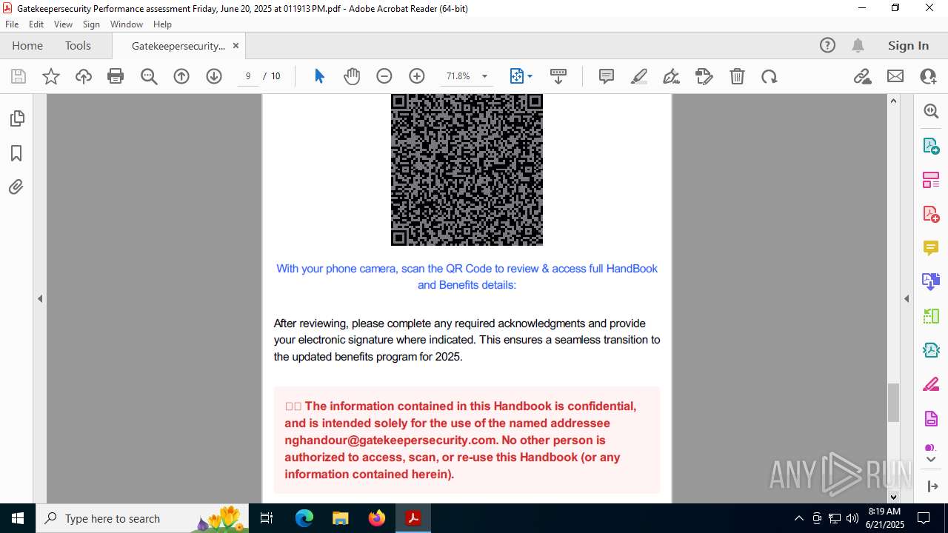Open the sign document tool
The image size is (948, 533).
click(672, 76)
